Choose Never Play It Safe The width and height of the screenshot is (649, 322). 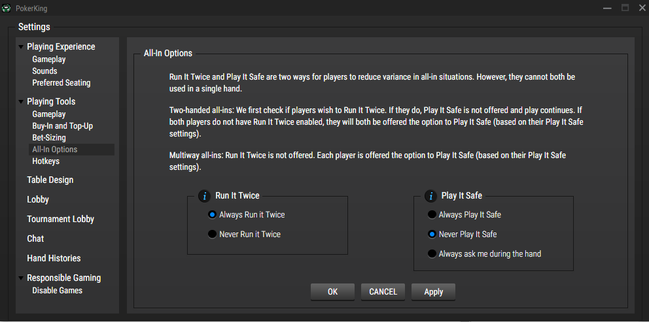(x=432, y=234)
